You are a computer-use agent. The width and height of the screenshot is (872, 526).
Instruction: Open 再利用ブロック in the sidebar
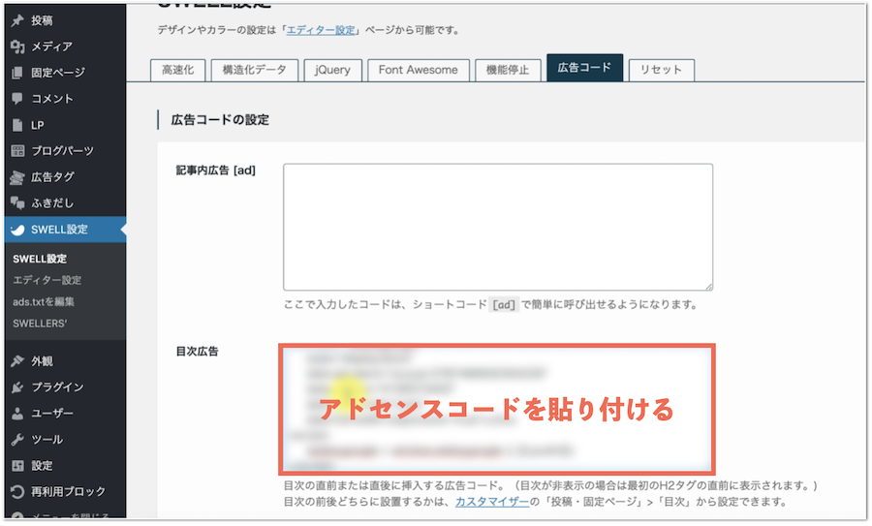pos(68,492)
